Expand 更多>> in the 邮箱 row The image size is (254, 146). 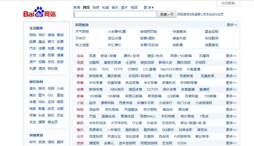[x=231, y=96]
